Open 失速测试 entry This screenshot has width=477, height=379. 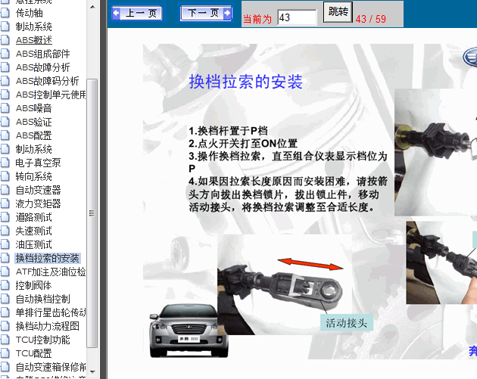(x=34, y=231)
